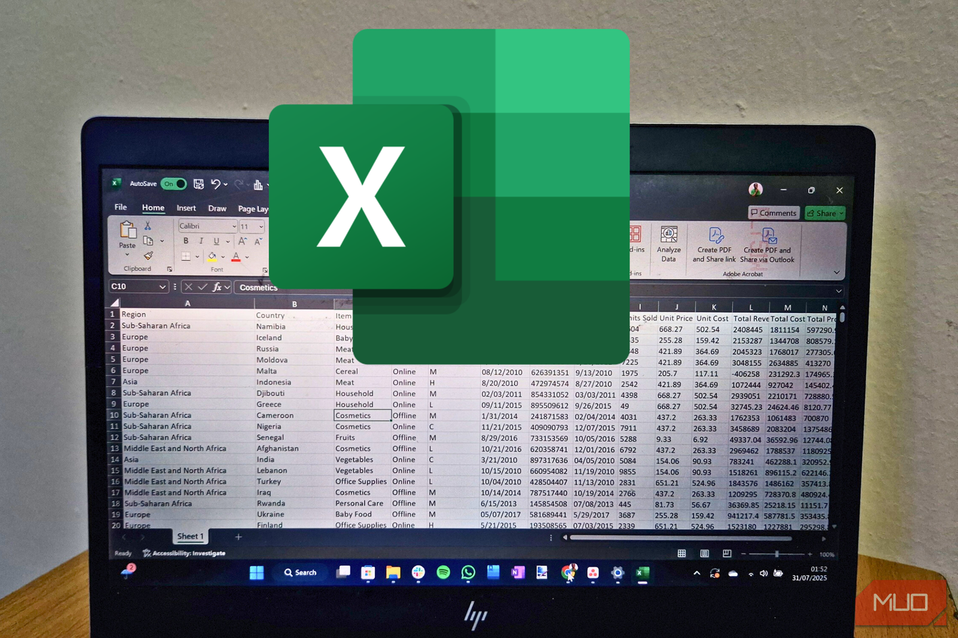Open the Fill Color dropdown arrow
This screenshot has width=958, height=638.
point(223,257)
